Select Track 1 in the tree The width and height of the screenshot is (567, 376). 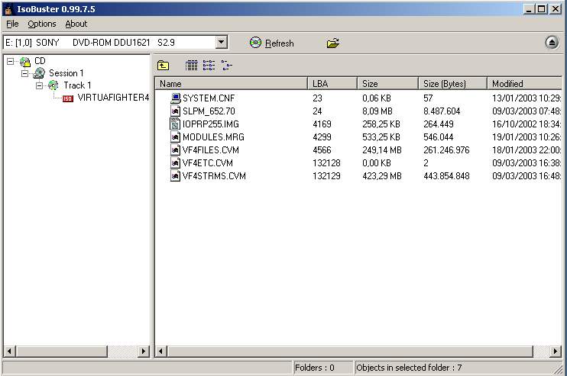[77, 85]
